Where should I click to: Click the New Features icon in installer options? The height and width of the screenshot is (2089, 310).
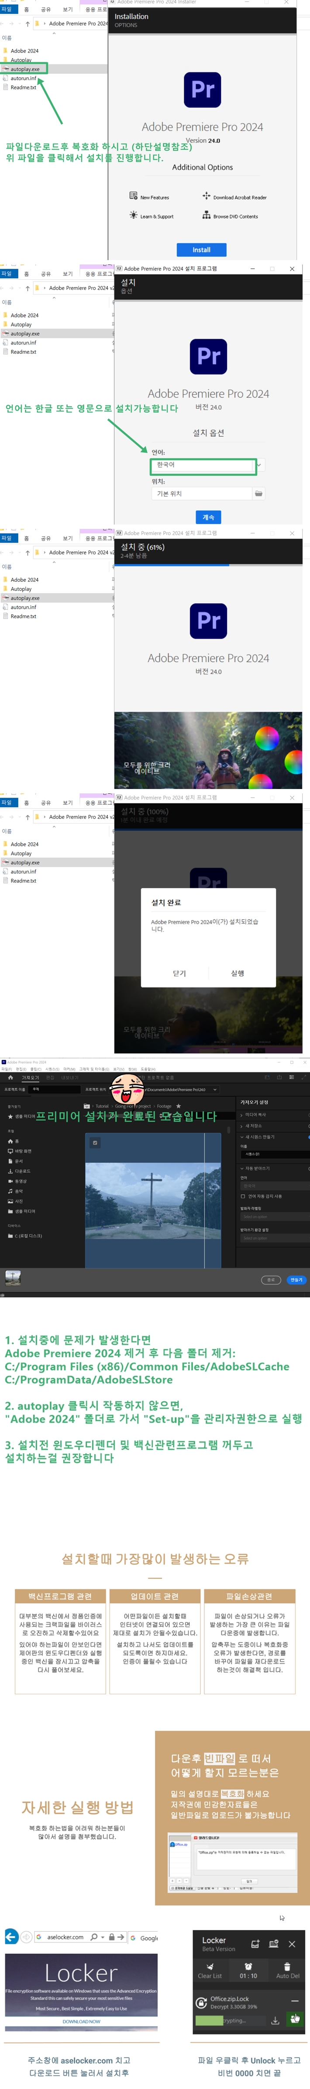[x=134, y=195]
